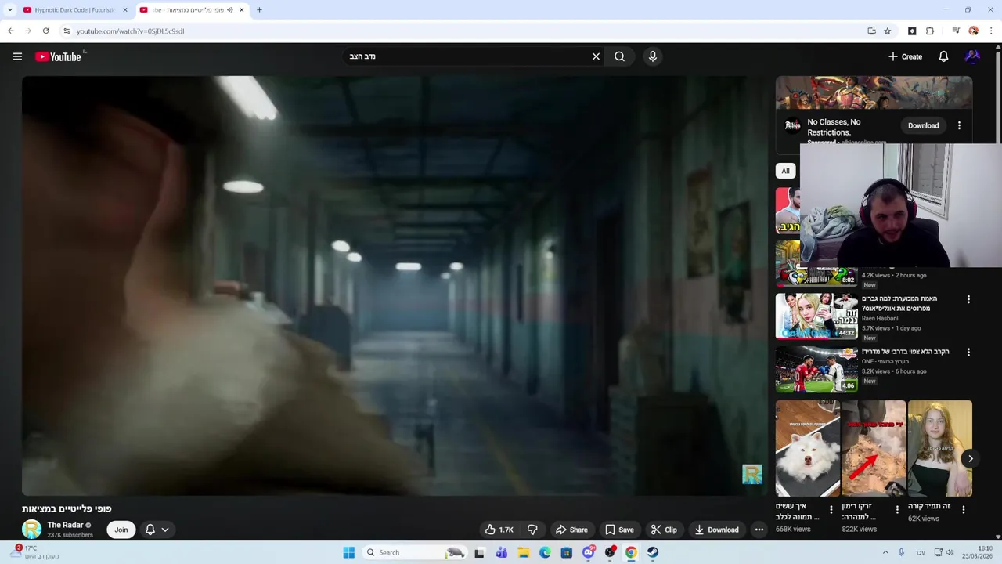Mute the playing YouTube tab audio
This screenshot has height=564, width=1002.
[x=229, y=10]
